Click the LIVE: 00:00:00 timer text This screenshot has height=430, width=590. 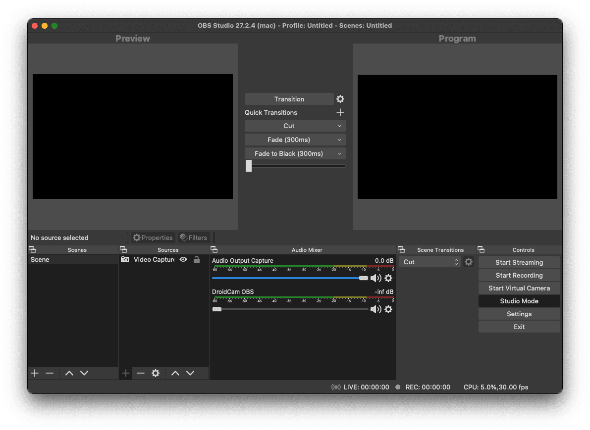coord(367,387)
